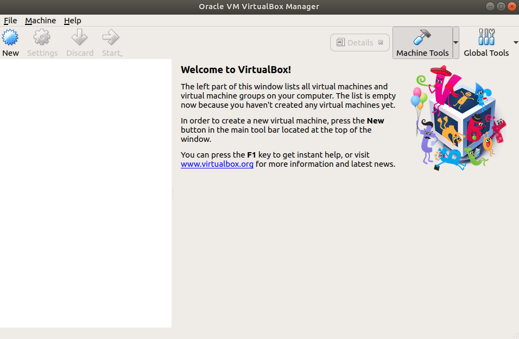Close the Details tool pane button
This screenshot has width=519, height=339.
pyautogui.click(x=381, y=43)
